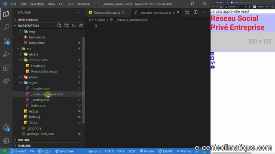
Task: Collapse the JAVASCRIPT253 section
Action: 28,26
